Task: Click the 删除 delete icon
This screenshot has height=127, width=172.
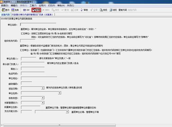Action: pyautogui.click(x=46, y=10)
